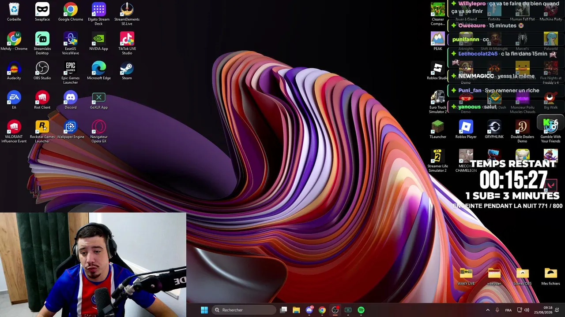Open Gamble With Your Friends shortcut
The height and width of the screenshot is (317, 565).
(551, 131)
